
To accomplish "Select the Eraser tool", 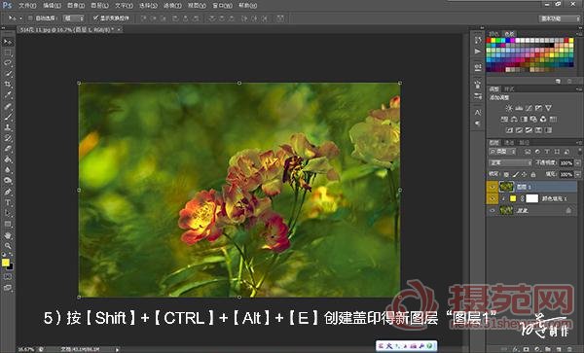I will pyautogui.click(x=8, y=149).
